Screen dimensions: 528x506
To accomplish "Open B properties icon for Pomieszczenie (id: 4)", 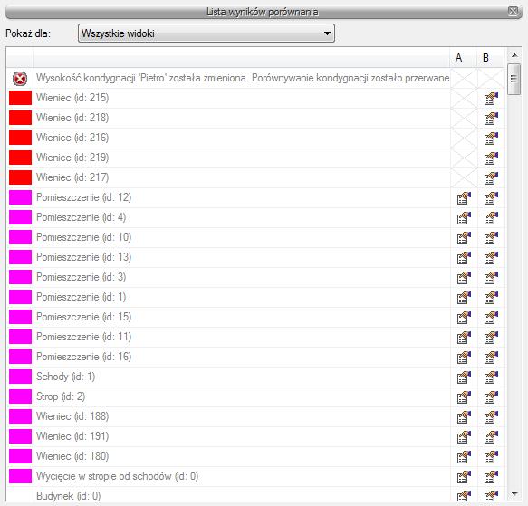I will (x=491, y=217).
